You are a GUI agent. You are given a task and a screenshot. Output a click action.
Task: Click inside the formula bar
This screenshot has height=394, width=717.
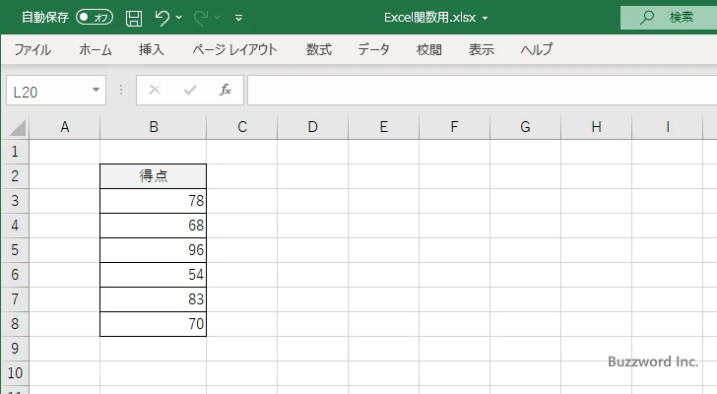coord(482,90)
